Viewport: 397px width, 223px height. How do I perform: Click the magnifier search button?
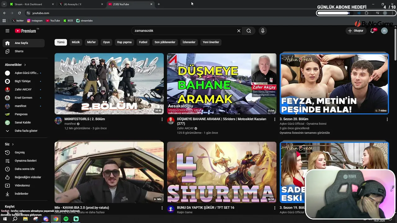point(249,31)
